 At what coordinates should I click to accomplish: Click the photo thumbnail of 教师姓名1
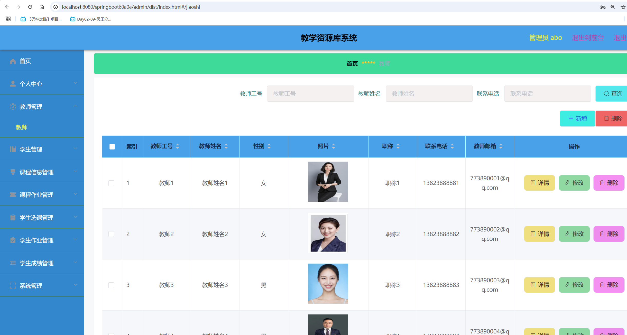click(328, 182)
